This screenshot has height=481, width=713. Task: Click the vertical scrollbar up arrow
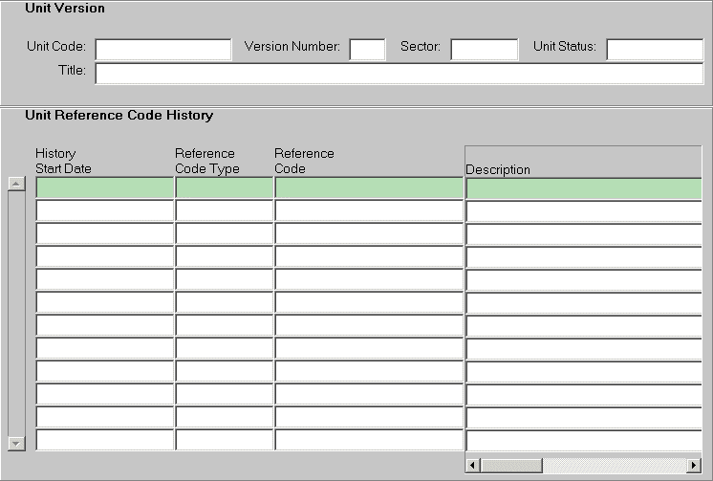[x=16, y=185]
